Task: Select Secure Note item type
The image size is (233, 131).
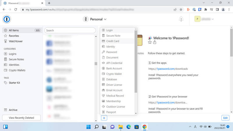Action: click(117, 36)
